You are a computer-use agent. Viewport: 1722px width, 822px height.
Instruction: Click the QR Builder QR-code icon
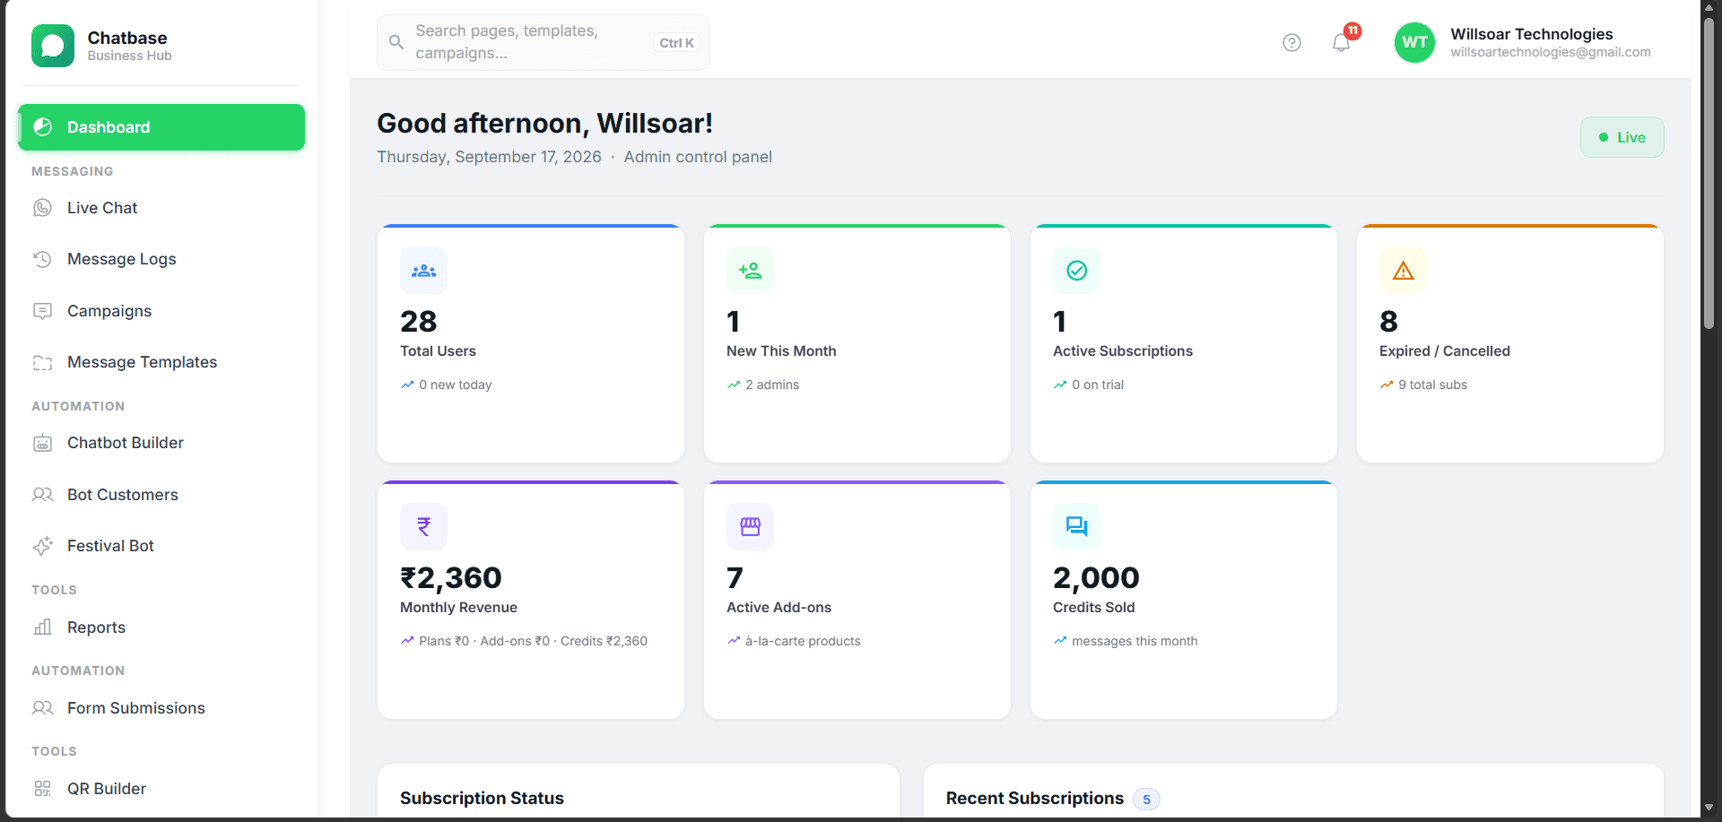42,789
